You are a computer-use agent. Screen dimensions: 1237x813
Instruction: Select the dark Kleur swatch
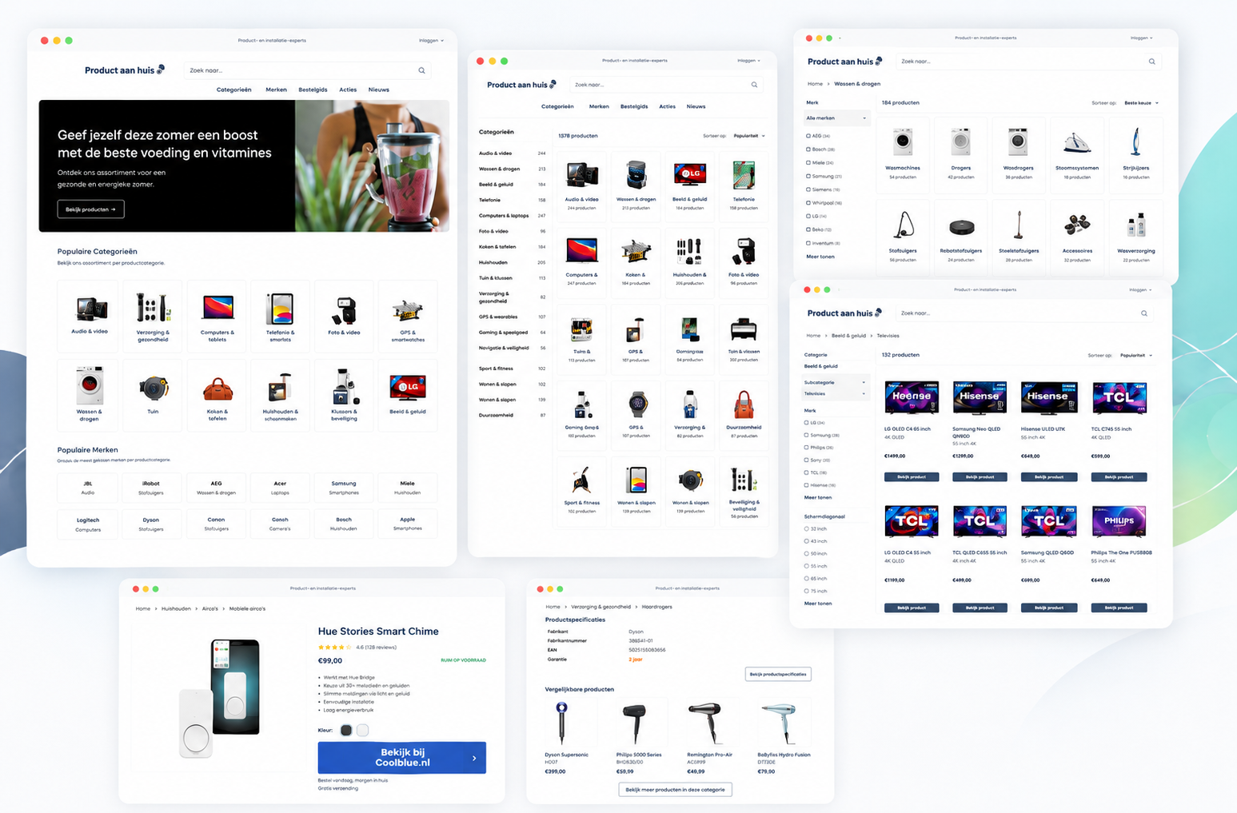point(346,730)
